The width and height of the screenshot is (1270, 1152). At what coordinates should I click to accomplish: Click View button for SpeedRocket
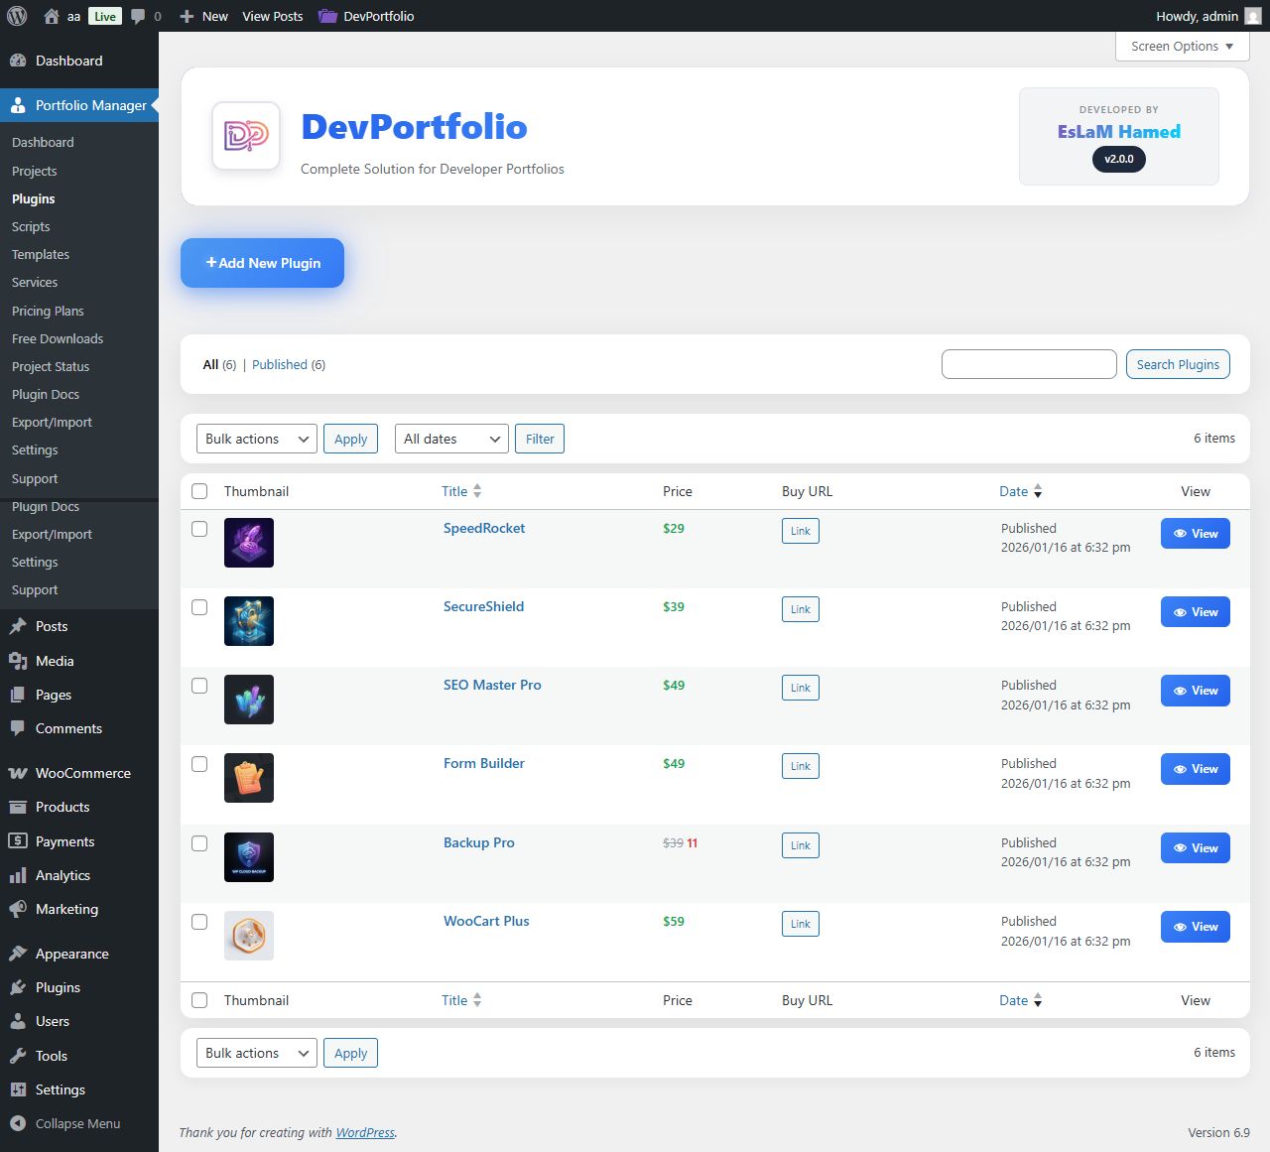1196,534
